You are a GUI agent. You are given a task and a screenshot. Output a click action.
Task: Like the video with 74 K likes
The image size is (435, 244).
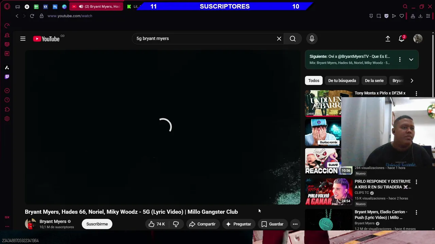(157, 224)
